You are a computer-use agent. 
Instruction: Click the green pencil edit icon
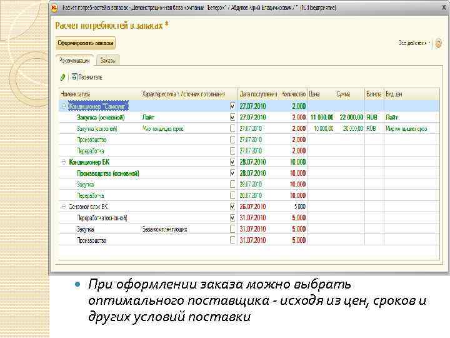(x=63, y=77)
